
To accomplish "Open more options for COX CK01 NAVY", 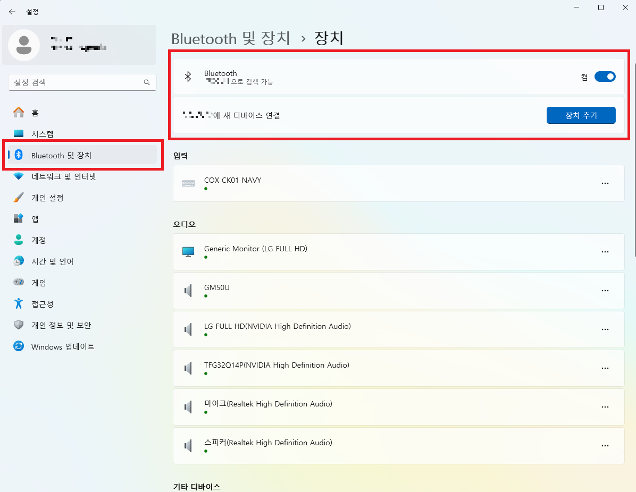I will [x=605, y=183].
